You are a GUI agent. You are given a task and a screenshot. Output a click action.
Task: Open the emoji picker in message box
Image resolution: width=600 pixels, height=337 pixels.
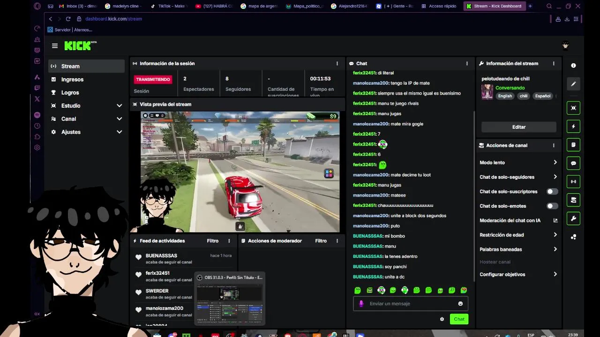pyautogui.click(x=460, y=304)
